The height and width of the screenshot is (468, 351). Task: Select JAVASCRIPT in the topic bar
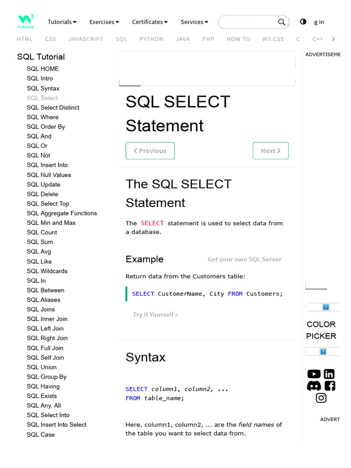coord(86,39)
